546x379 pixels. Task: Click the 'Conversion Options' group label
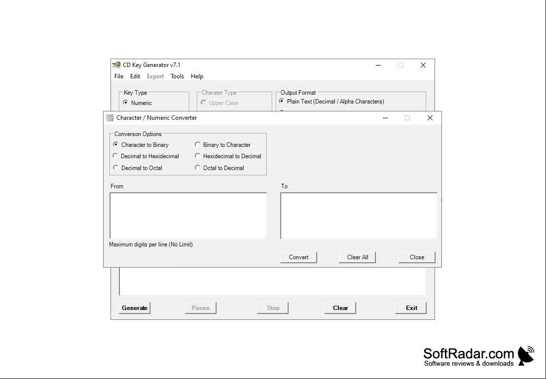tap(138, 134)
